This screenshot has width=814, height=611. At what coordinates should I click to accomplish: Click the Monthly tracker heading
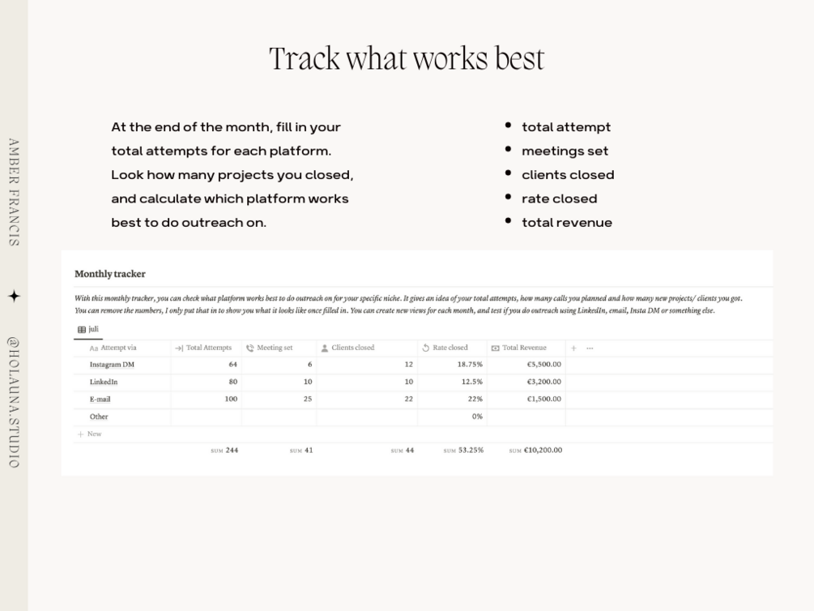[110, 275]
